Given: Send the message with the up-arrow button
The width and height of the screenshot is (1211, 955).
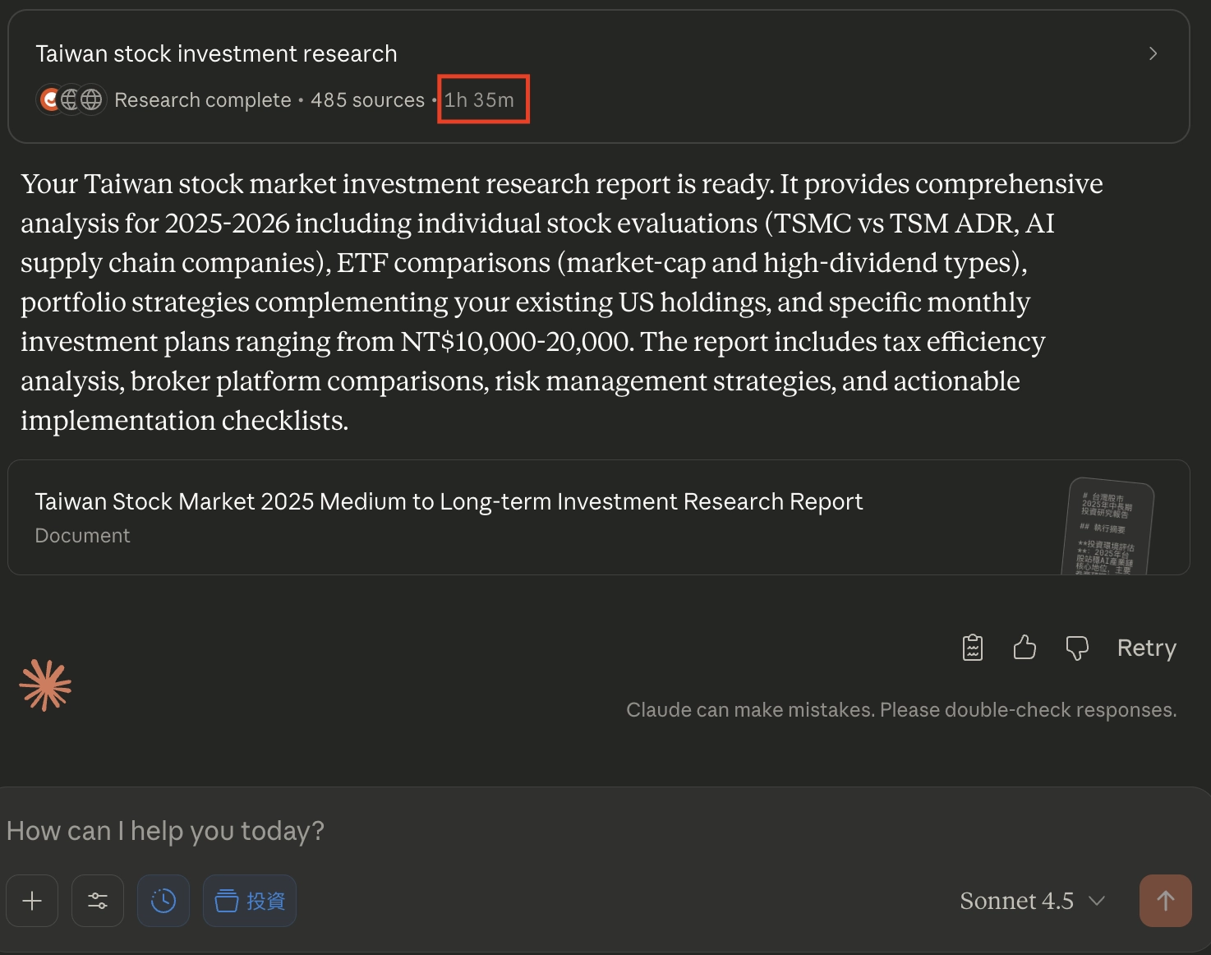Looking at the screenshot, I should (1165, 901).
